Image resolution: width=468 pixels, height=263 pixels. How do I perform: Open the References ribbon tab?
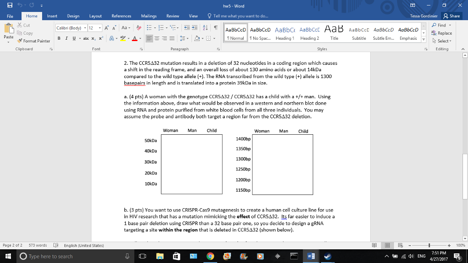coord(121,16)
